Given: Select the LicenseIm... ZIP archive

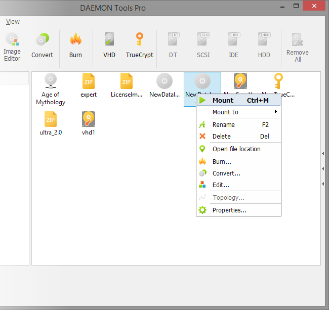Looking at the screenshot, I should pos(127,85).
